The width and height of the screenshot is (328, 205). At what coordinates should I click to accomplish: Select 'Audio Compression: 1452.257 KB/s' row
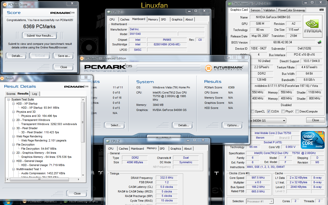click(43, 173)
